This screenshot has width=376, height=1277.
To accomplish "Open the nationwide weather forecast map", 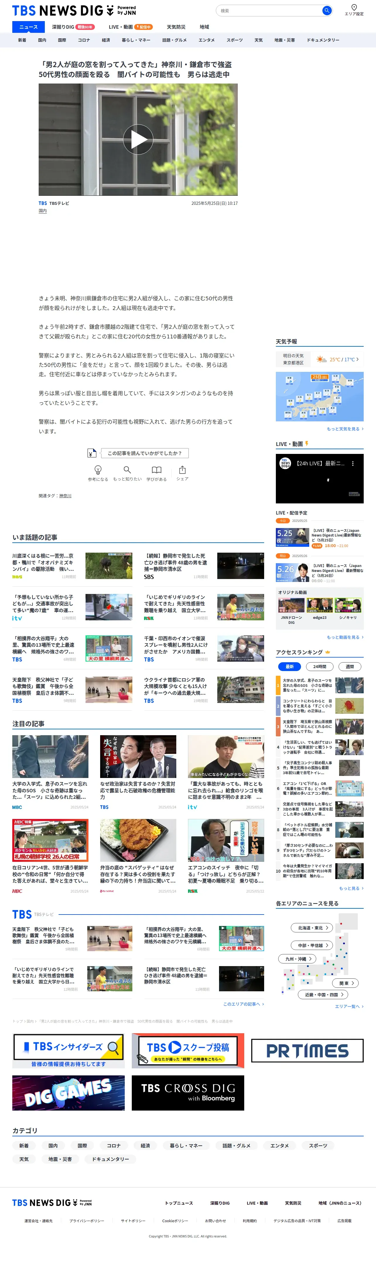I will pyautogui.click(x=319, y=396).
